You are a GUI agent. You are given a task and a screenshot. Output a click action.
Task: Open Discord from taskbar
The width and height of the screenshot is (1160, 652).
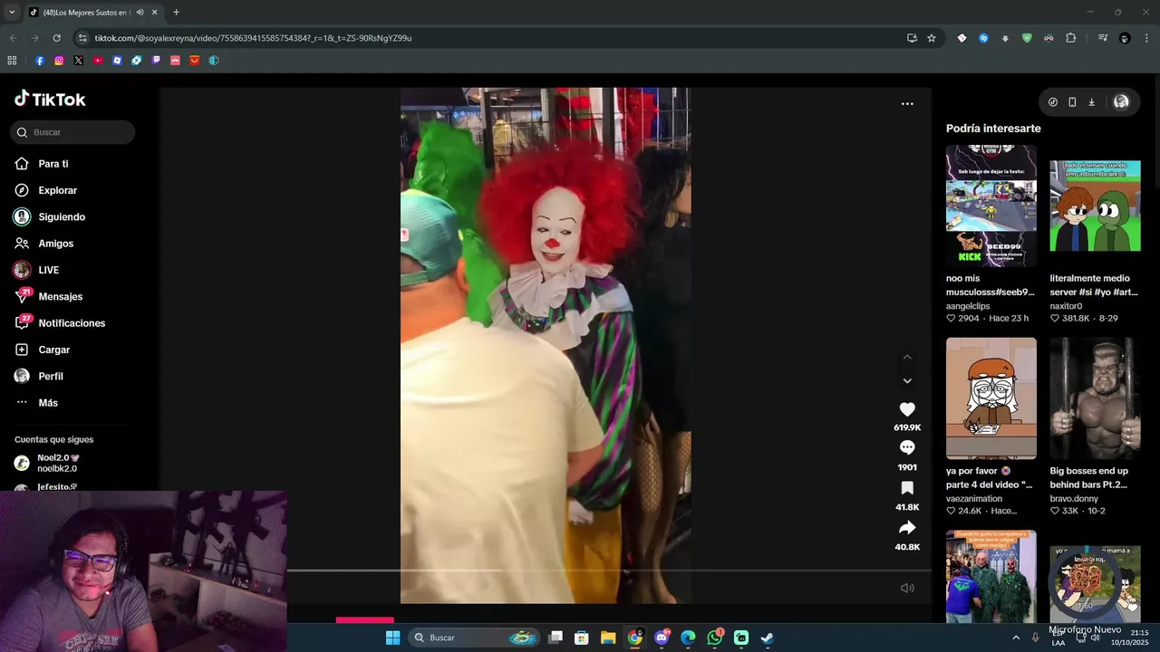pyautogui.click(x=662, y=638)
